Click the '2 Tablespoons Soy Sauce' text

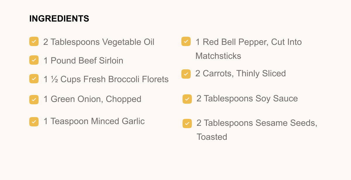point(247,98)
